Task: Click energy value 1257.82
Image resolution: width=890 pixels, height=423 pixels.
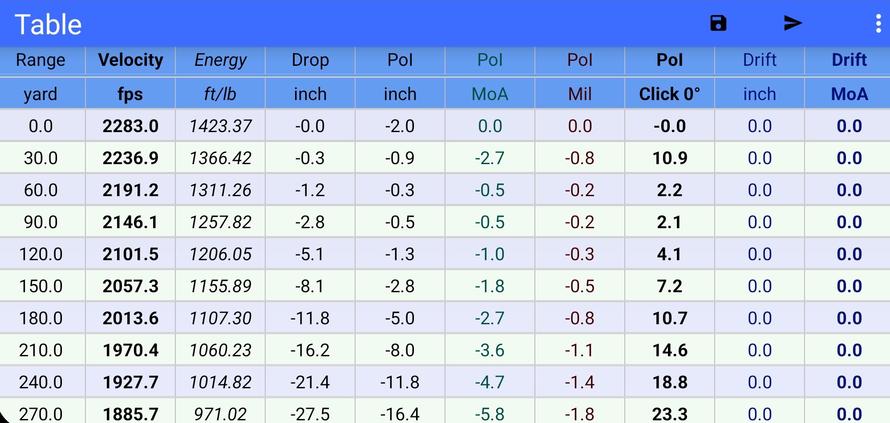Action: [x=220, y=222]
